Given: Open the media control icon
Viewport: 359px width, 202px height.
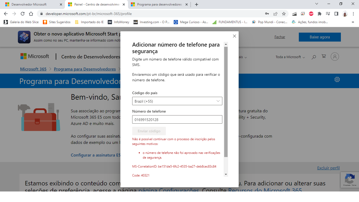Looking at the screenshot, I should (328, 14).
